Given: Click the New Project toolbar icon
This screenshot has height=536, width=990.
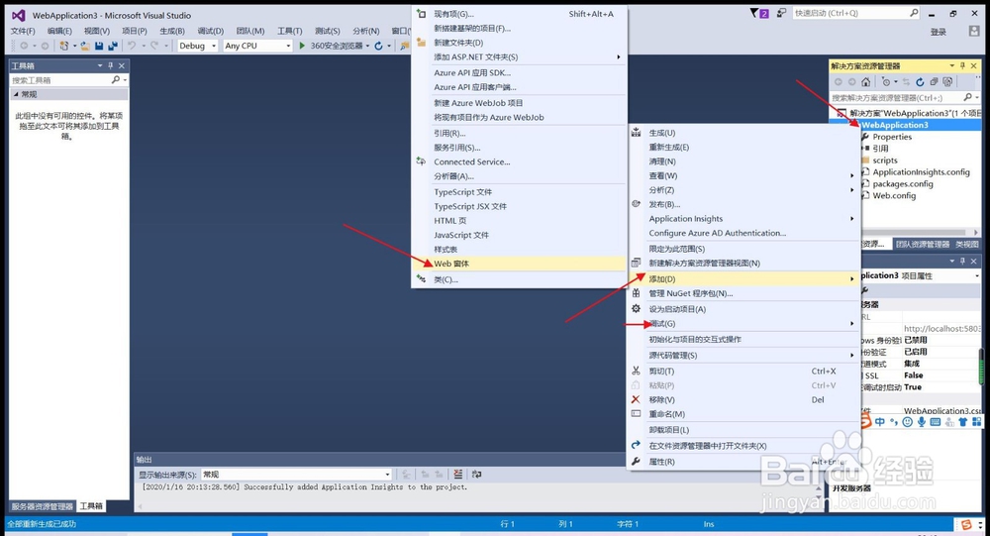Looking at the screenshot, I should tap(63, 46).
